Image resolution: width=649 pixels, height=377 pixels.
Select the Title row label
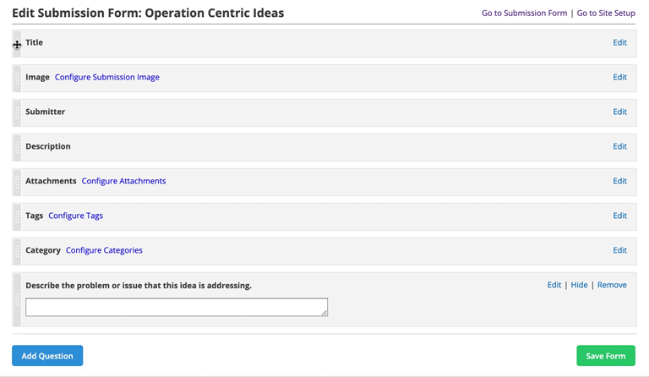coord(34,42)
